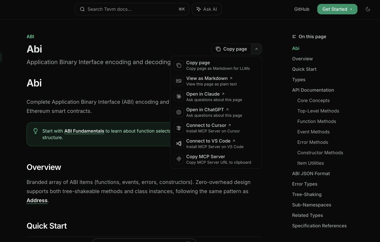Click the copy icon in the Copy page button

218,49
